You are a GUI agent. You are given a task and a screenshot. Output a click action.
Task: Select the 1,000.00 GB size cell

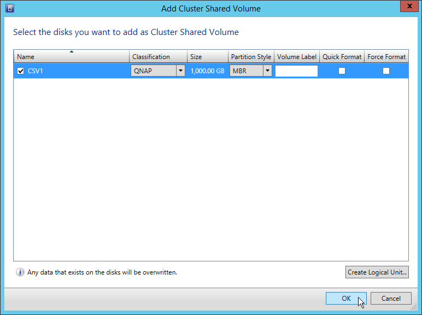pyautogui.click(x=207, y=71)
